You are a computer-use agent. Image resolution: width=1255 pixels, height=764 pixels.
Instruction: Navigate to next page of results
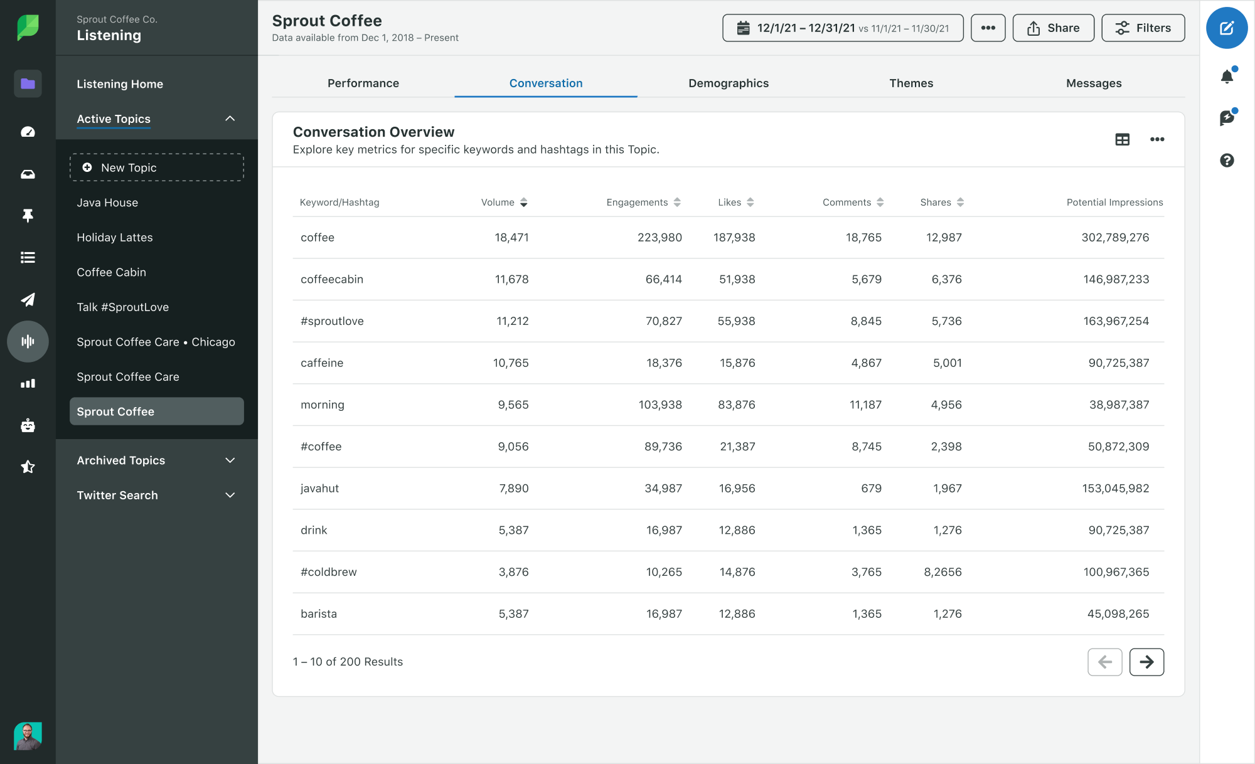(x=1146, y=662)
